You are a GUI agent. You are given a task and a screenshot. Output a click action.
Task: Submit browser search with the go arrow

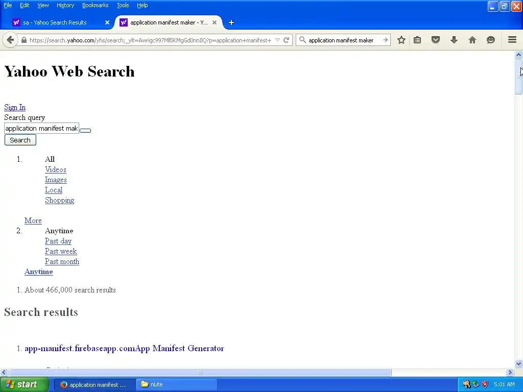[x=385, y=40]
